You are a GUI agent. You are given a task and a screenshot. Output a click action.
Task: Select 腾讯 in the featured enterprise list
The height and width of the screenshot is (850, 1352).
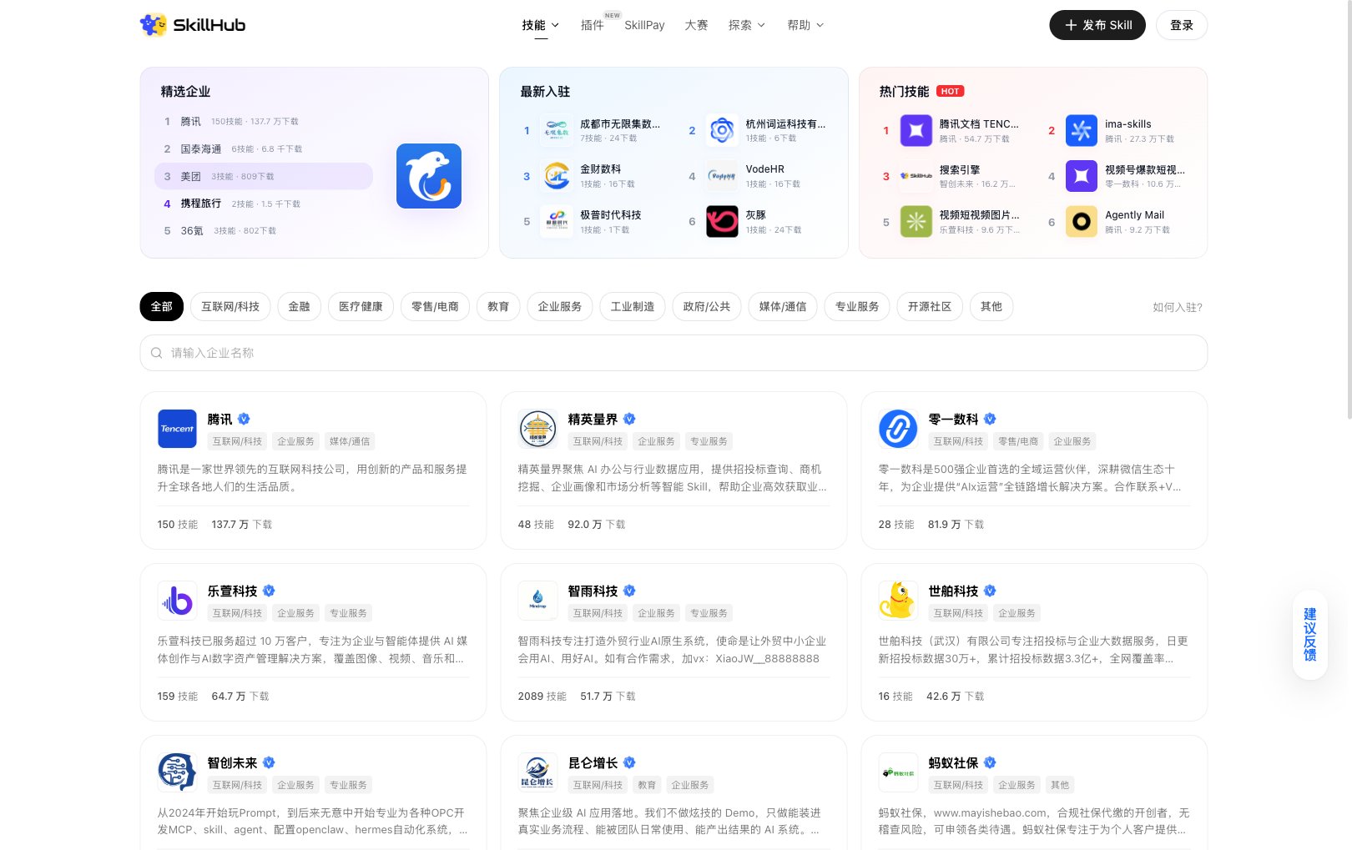[264, 121]
